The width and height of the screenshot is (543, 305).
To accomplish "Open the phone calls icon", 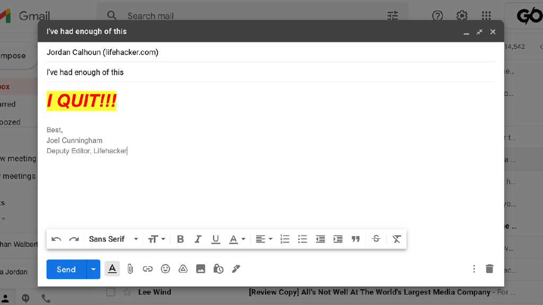I will coord(46,299).
